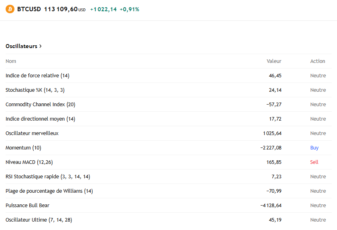Click Oscillateur Ultime (7, 14, 28)
Image resolution: width=337 pixels, height=230 pixels.
point(39,220)
